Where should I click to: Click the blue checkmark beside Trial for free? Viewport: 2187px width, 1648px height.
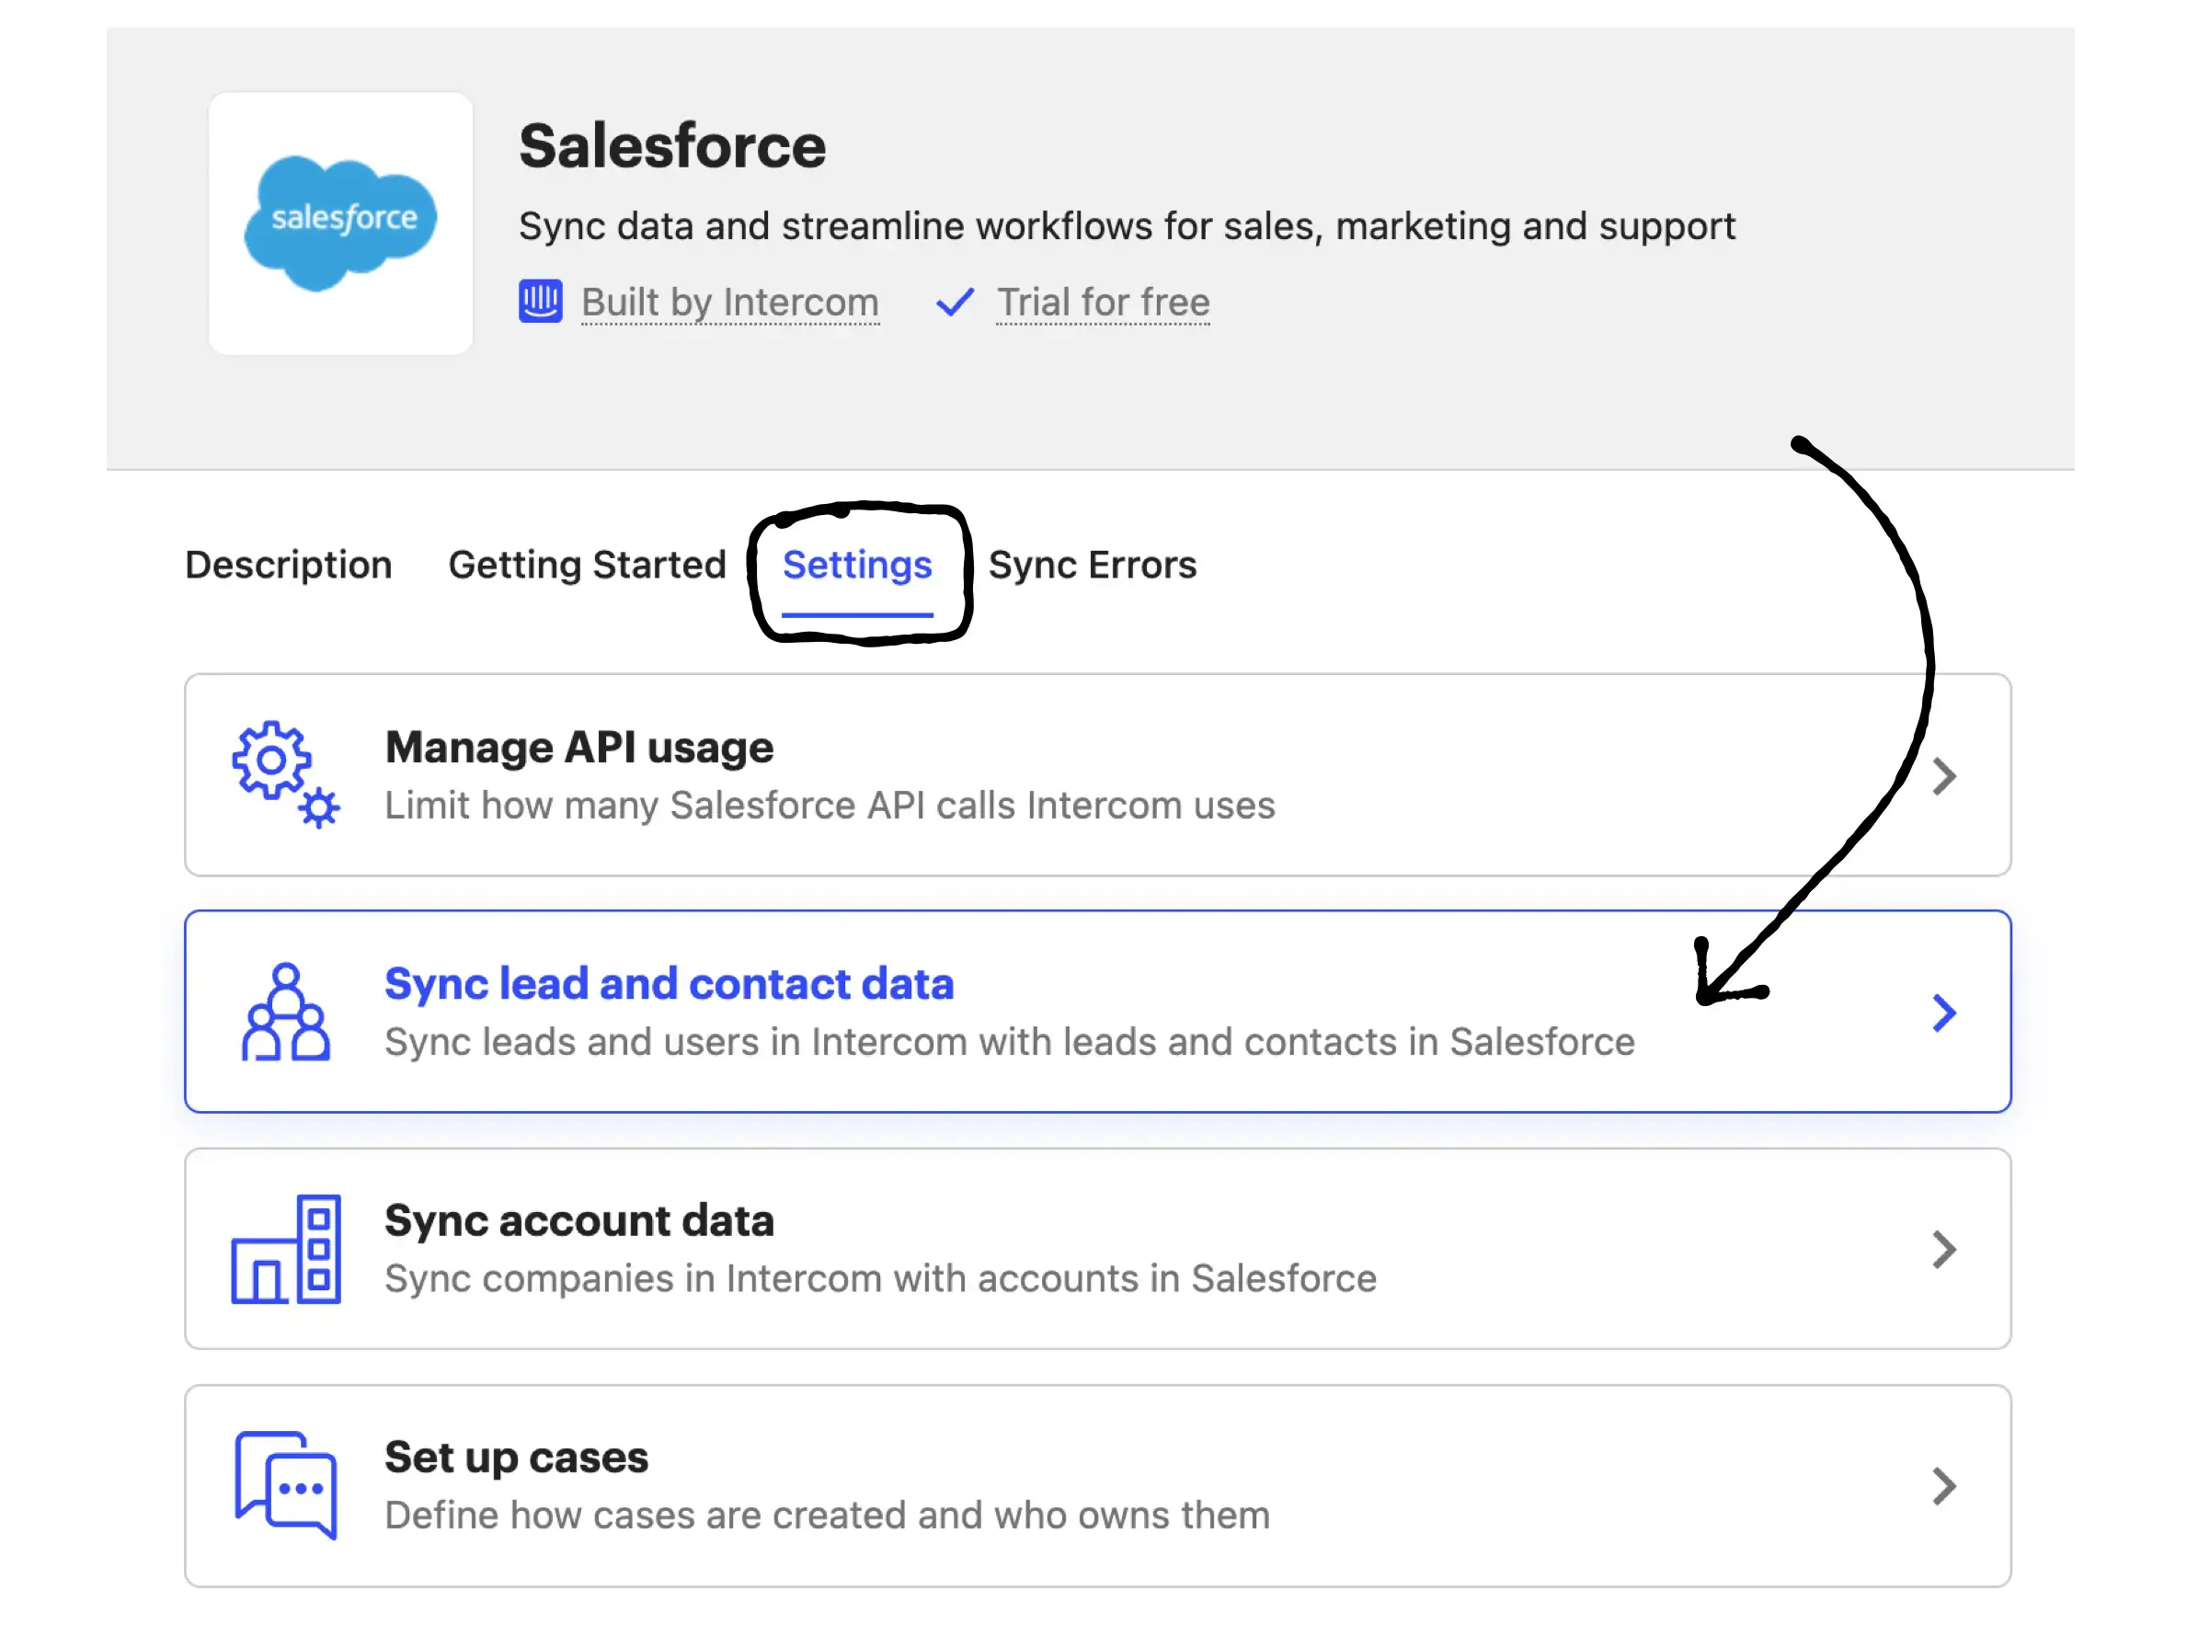click(954, 302)
